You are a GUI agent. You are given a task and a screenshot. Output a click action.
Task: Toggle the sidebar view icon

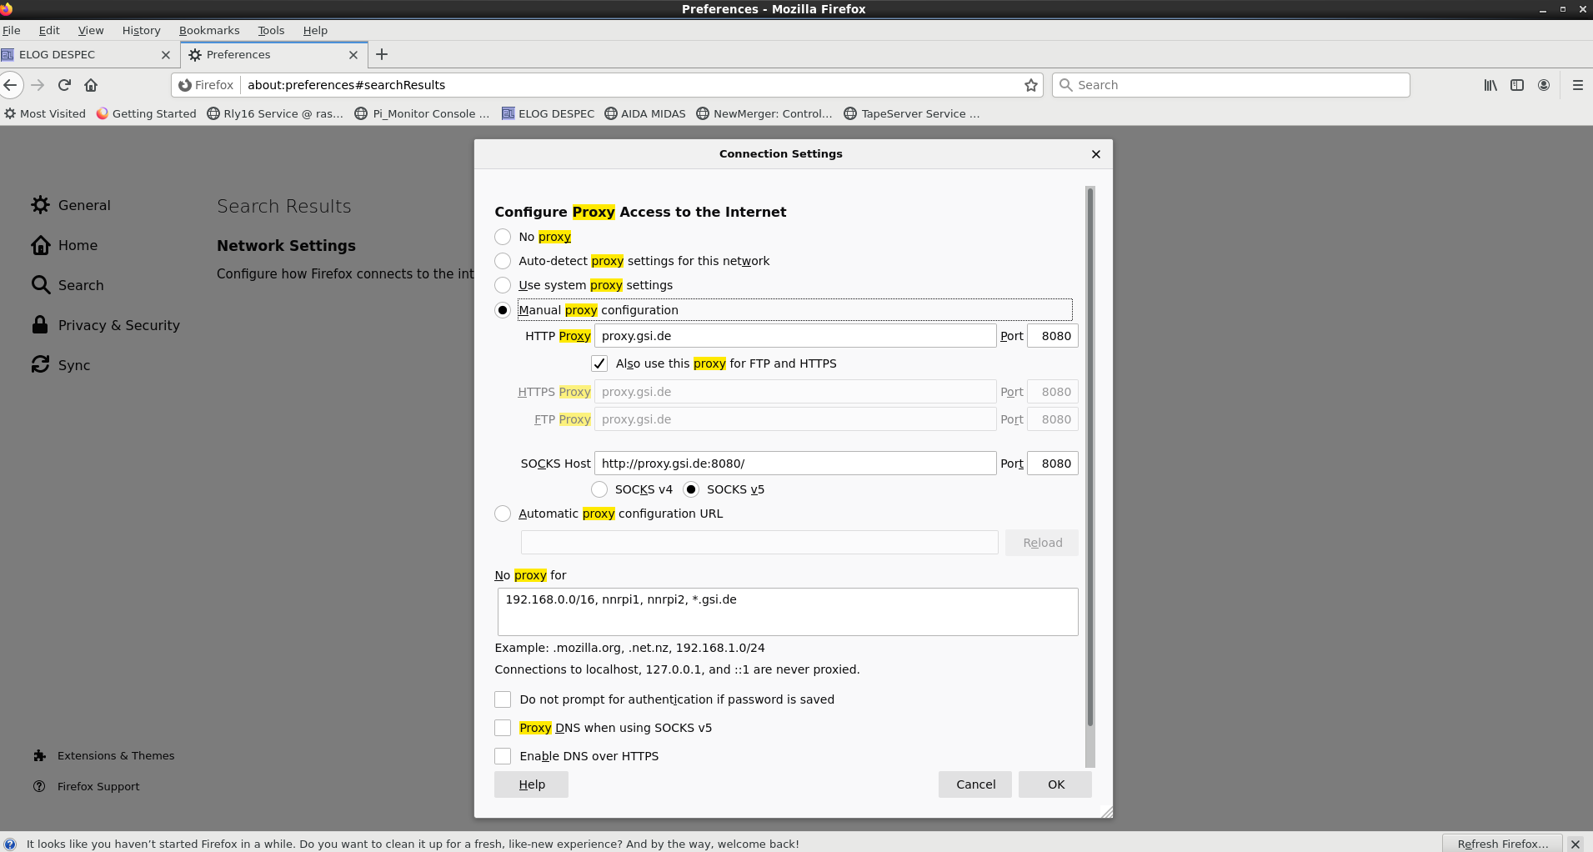(x=1517, y=85)
